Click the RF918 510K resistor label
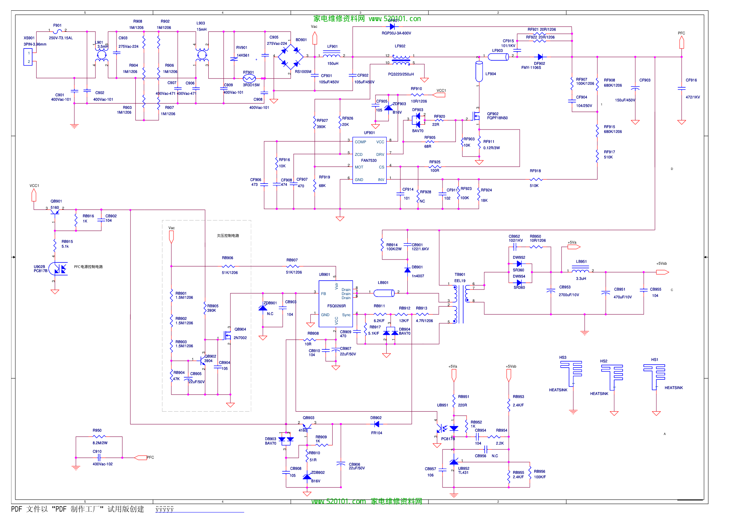 coord(535,178)
